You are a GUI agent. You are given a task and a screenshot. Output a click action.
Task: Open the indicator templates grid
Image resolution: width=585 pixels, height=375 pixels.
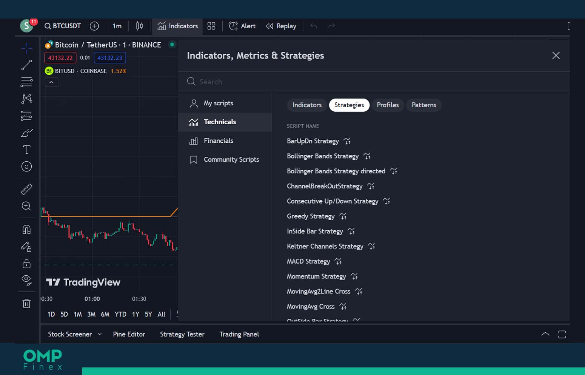pos(211,26)
